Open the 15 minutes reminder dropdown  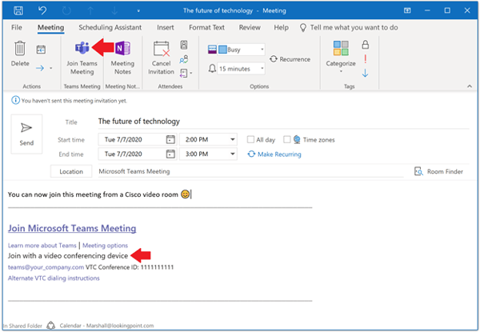[x=242, y=69]
